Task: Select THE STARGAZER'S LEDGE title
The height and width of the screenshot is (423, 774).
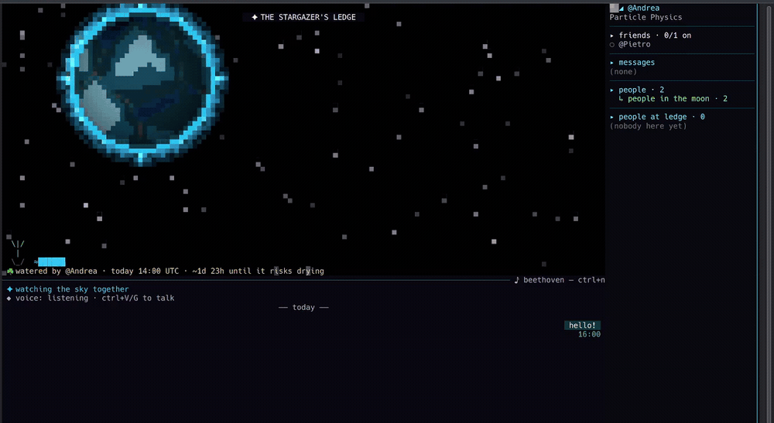Action: pyautogui.click(x=308, y=17)
